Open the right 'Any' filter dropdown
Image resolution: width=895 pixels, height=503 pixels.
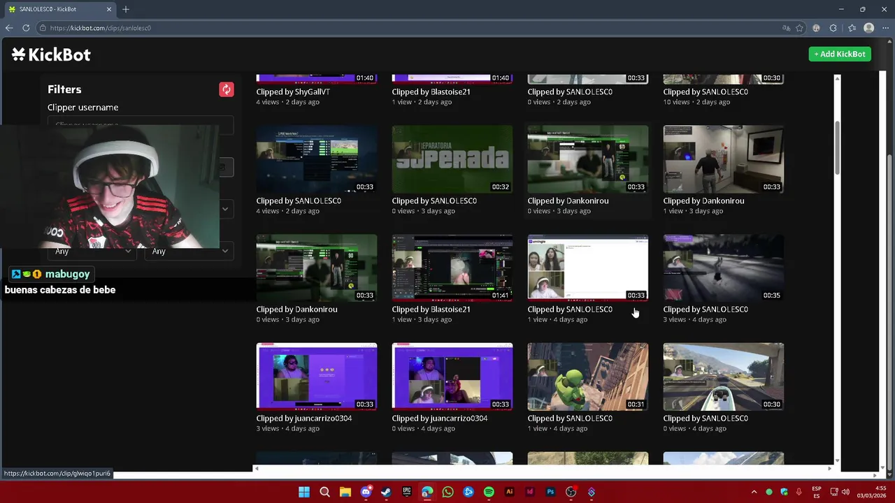(x=189, y=251)
